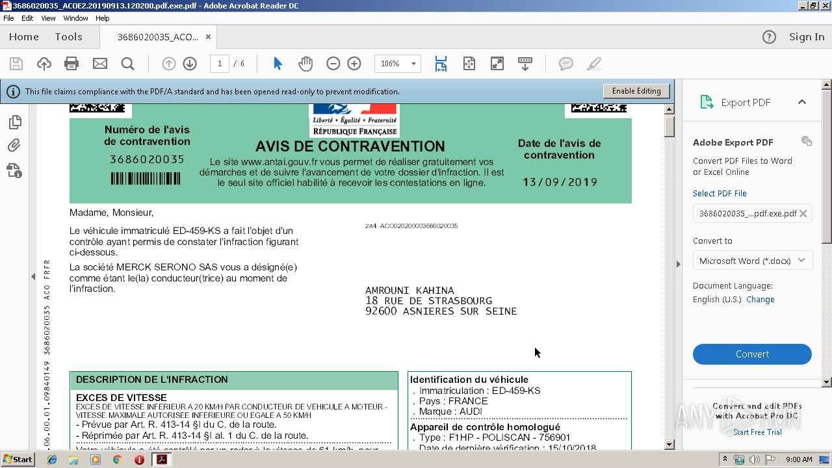This screenshot has height=468, width=832.
Task: Open the read mode download-arrow toolbar icon
Action: (x=525, y=64)
